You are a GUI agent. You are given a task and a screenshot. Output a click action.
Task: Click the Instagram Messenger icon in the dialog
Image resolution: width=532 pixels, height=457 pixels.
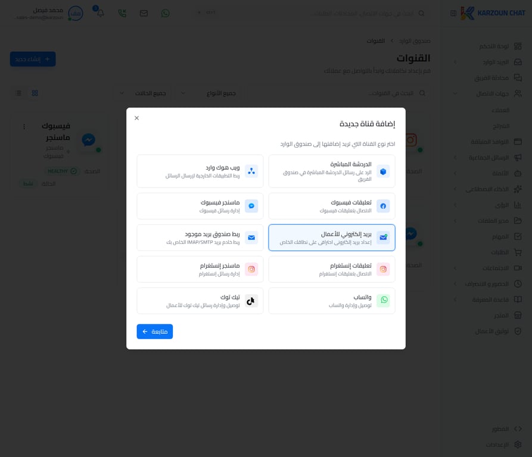coord(251,269)
